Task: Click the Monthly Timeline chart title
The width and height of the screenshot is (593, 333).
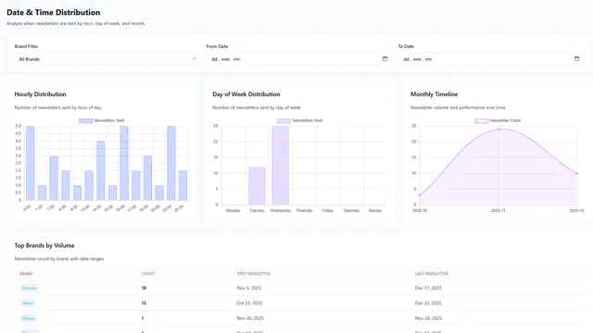Action: coord(435,94)
